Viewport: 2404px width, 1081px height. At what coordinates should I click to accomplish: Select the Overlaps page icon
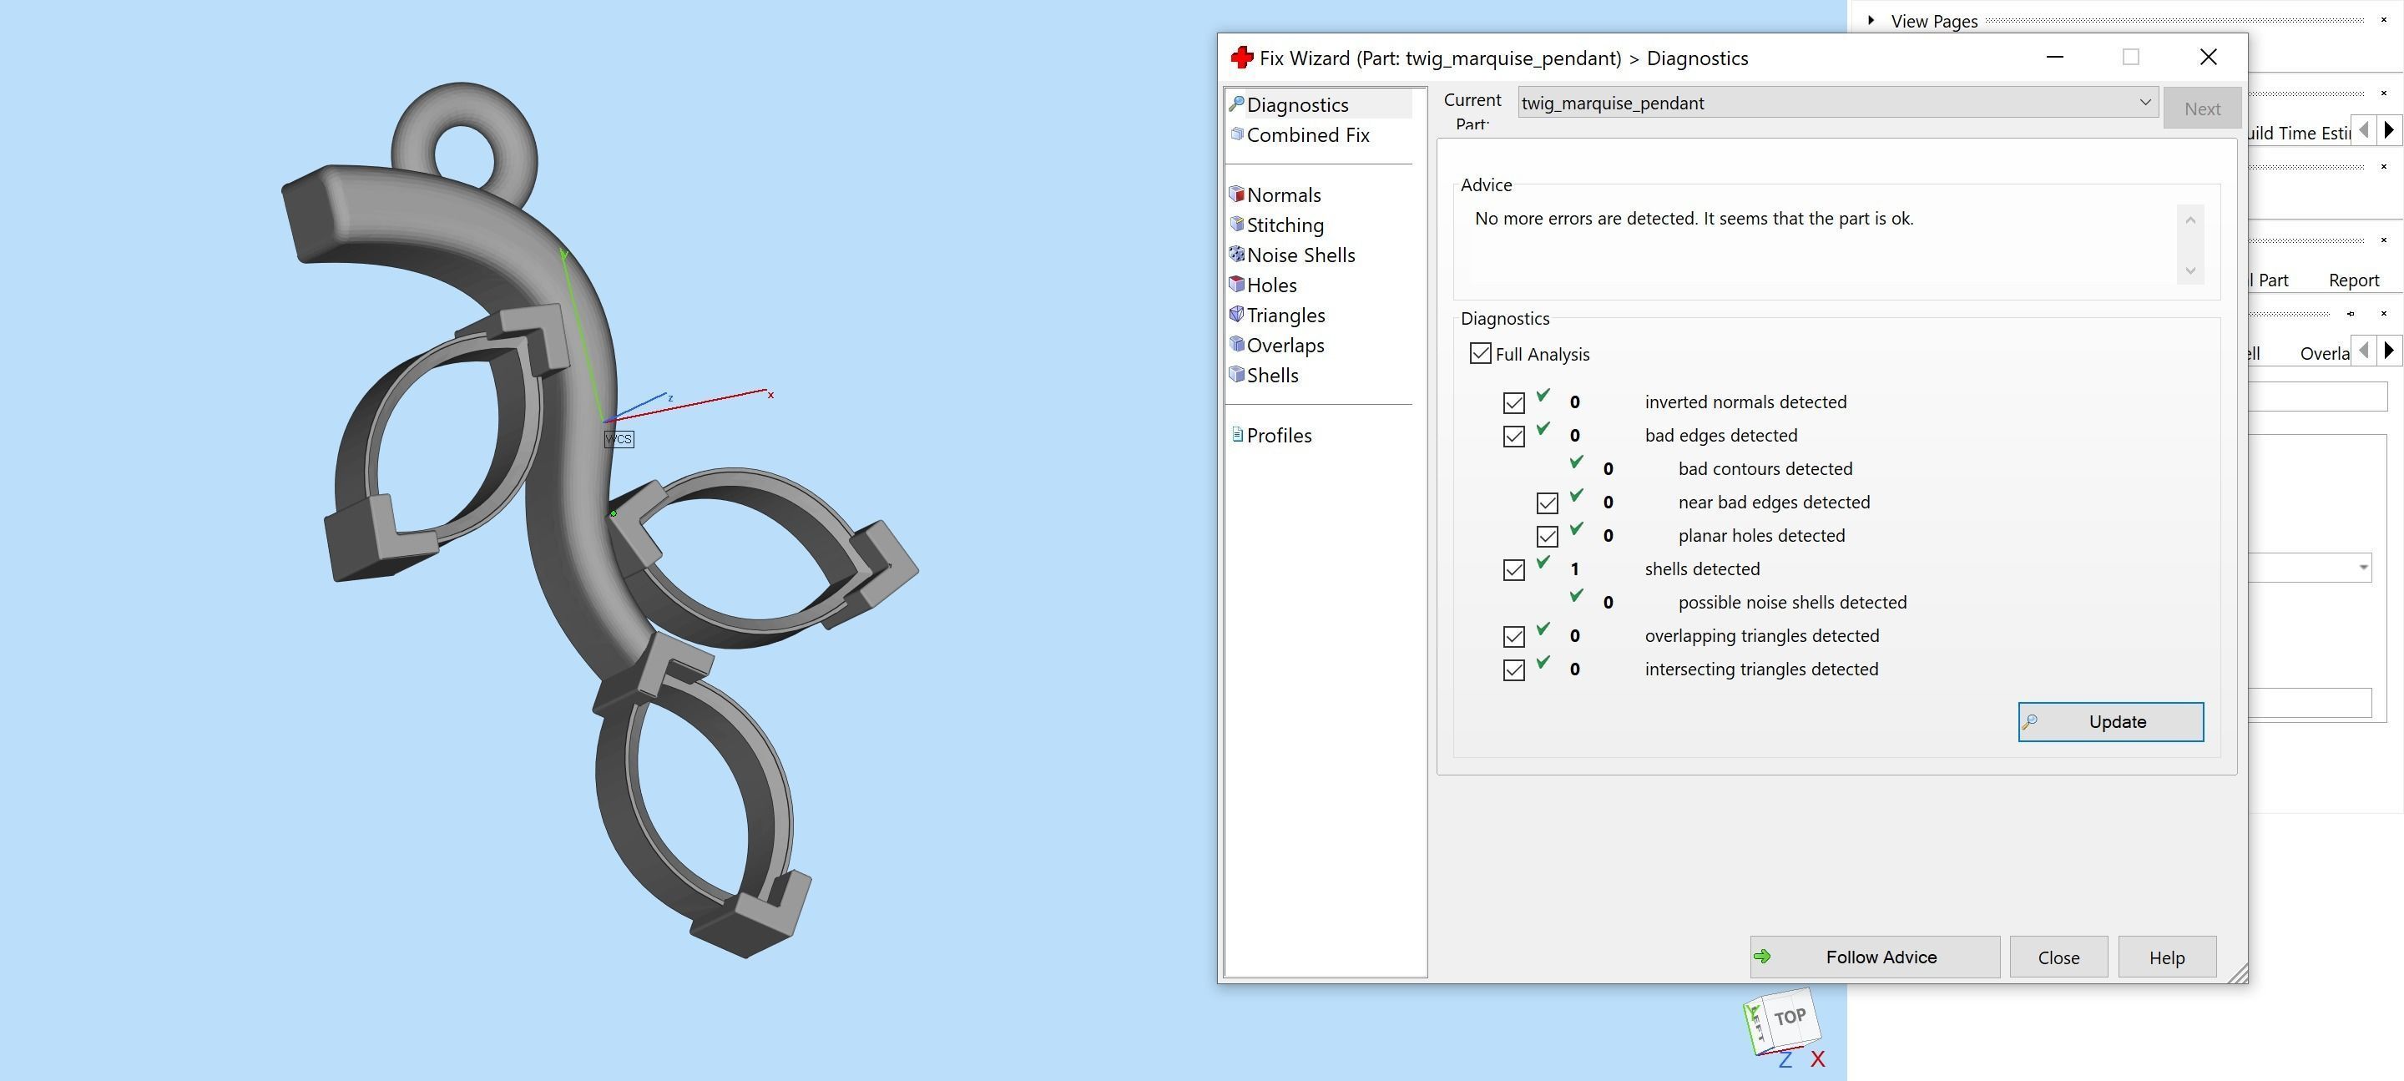coord(1236,345)
